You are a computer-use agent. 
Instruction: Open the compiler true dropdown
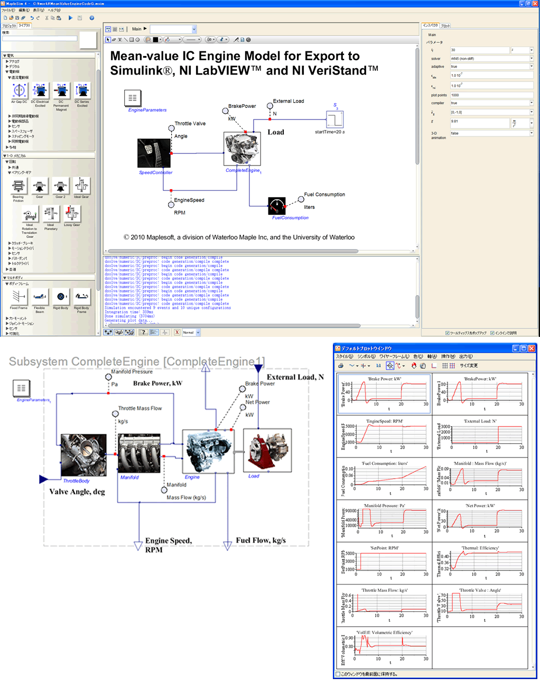click(x=532, y=103)
